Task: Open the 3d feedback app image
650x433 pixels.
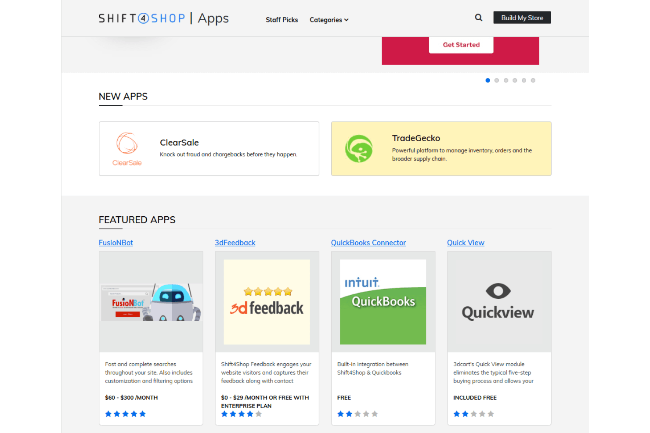Action: (x=267, y=302)
